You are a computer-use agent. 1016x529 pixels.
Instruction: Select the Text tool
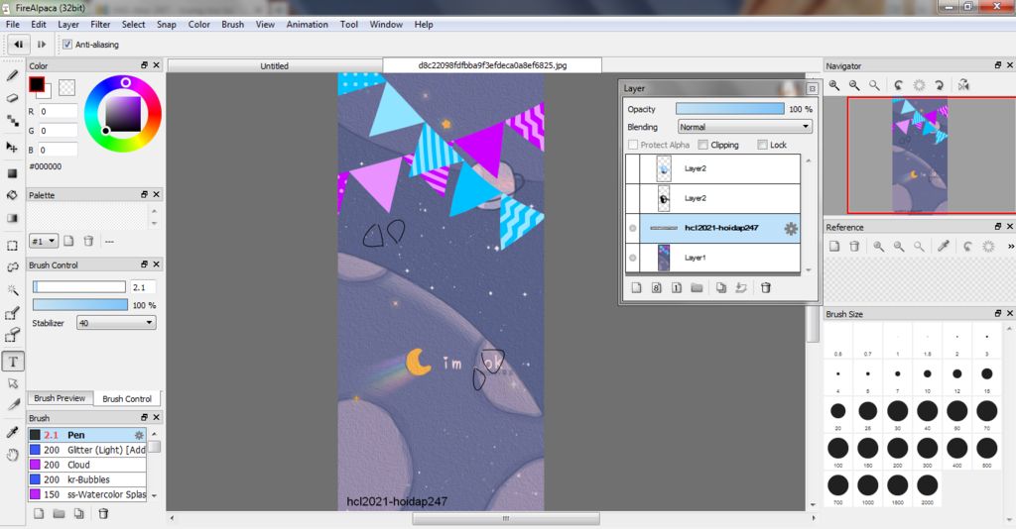[x=13, y=362]
